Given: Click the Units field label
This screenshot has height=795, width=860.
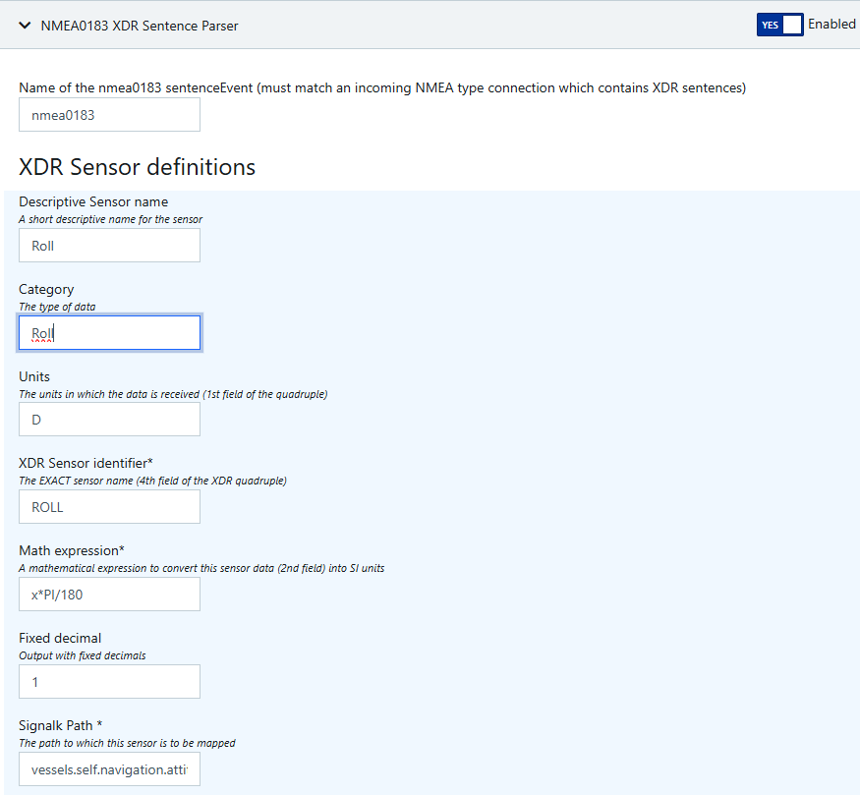Looking at the screenshot, I should point(34,376).
